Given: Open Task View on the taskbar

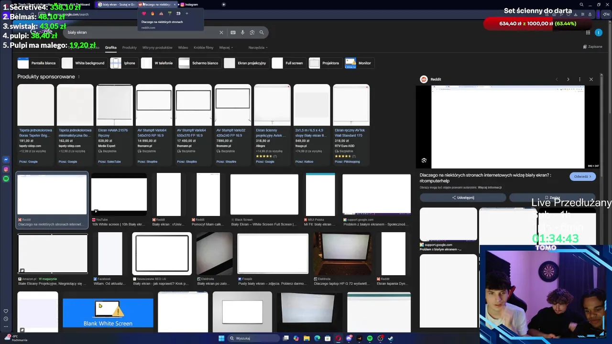Looking at the screenshot, I should click(x=285, y=338).
